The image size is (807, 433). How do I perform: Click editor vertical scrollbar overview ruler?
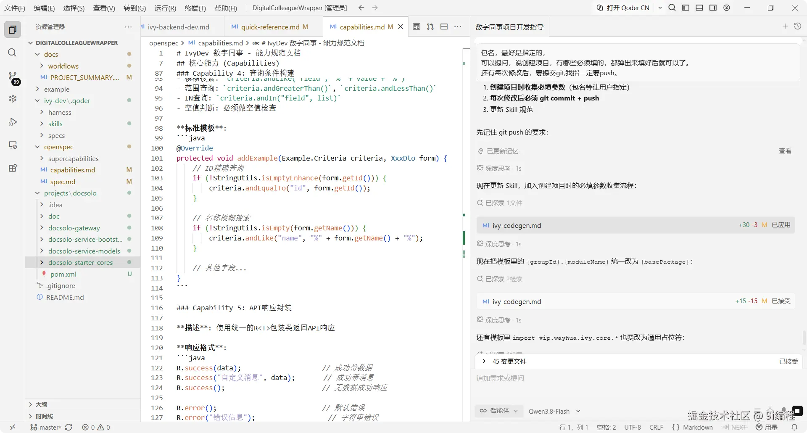[x=466, y=235]
